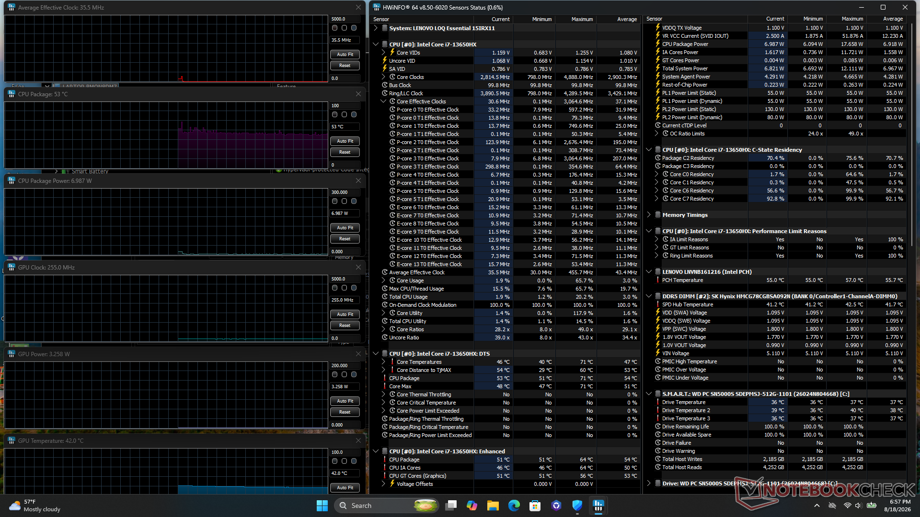
Task: Collapse the CPU DTS sensor group
Action: pyautogui.click(x=376, y=354)
